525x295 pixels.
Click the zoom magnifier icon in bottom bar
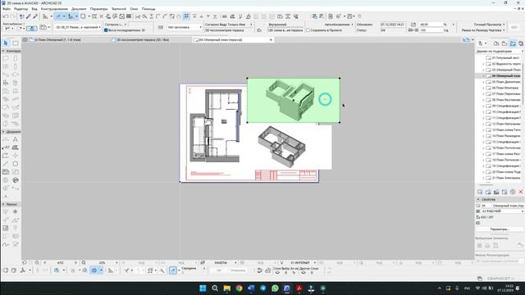84,262
